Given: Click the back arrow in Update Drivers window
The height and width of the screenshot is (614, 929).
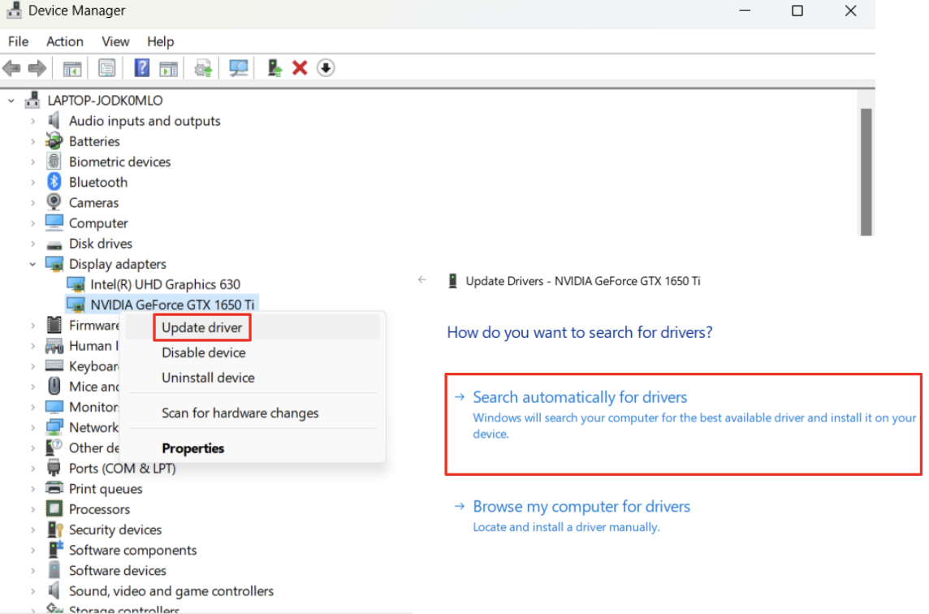Looking at the screenshot, I should coord(421,279).
